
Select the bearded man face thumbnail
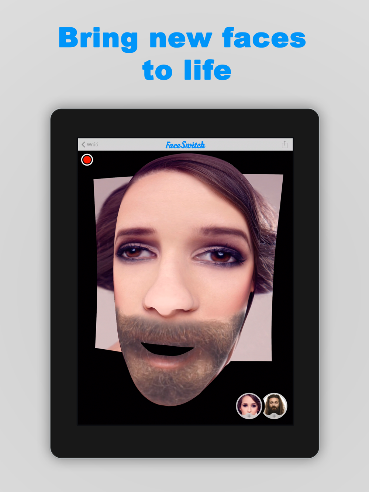click(274, 406)
